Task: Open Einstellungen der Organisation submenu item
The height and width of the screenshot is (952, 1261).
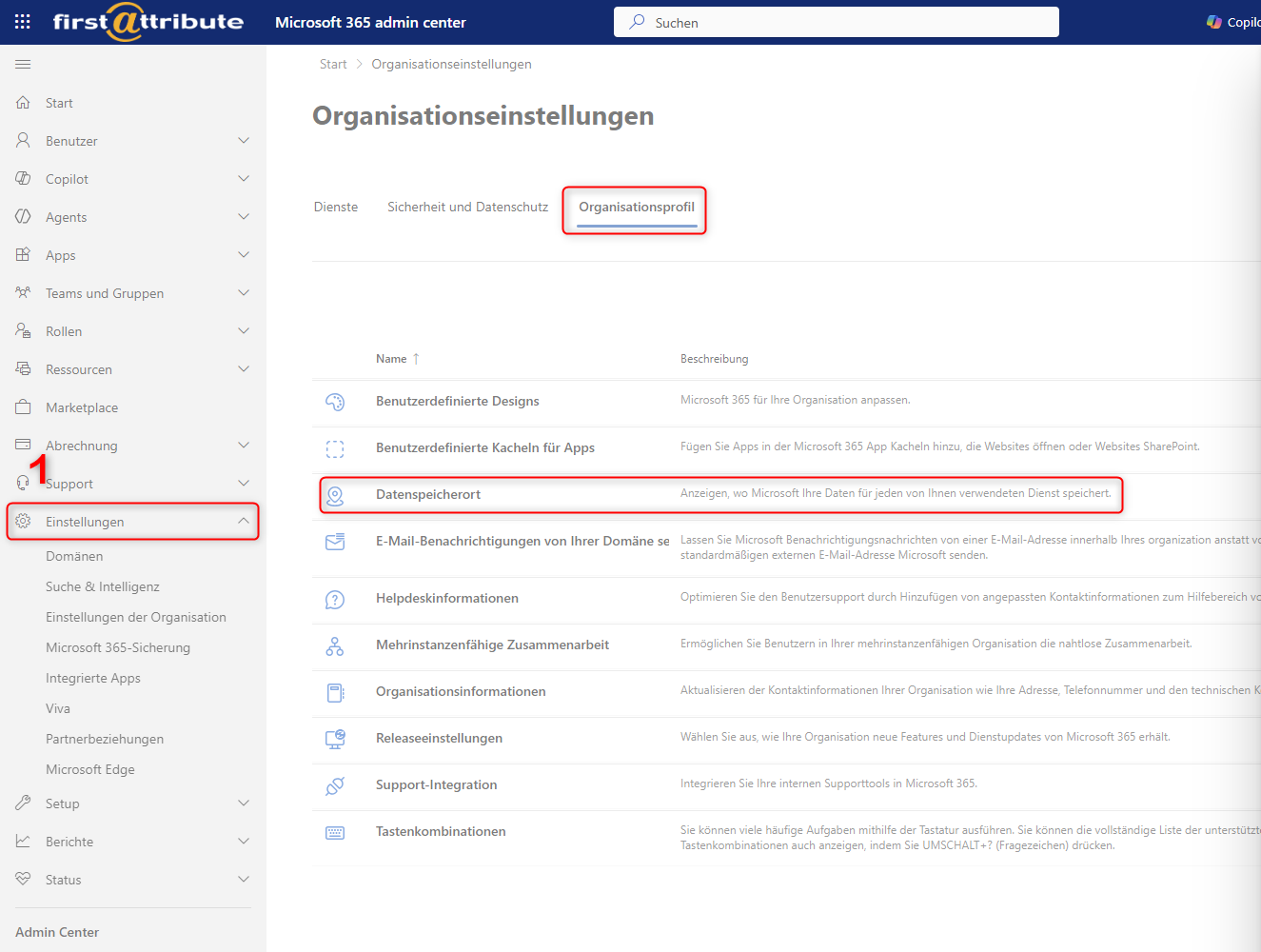Action: [136, 617]
